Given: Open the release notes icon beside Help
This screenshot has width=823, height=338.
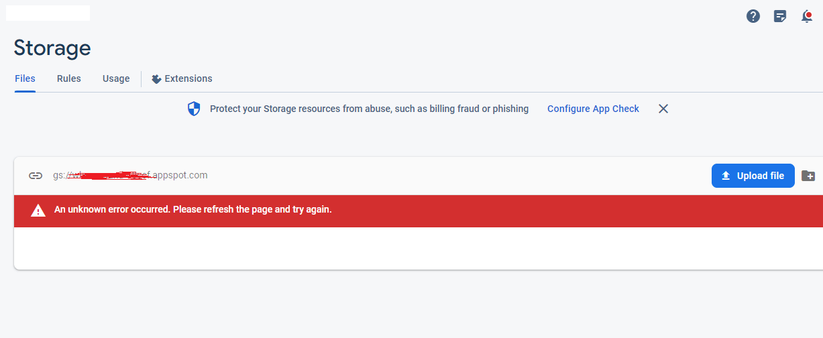Looking at the screenshot, I should tap(780, 16).
